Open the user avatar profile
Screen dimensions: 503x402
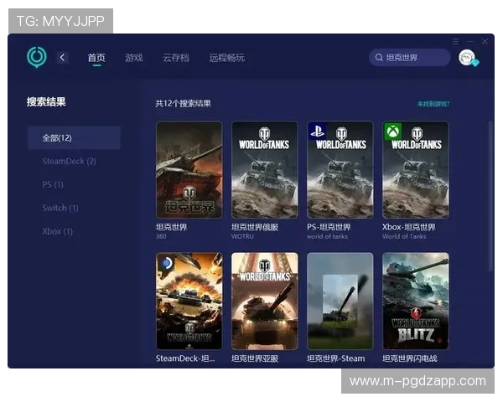(467, 58)
